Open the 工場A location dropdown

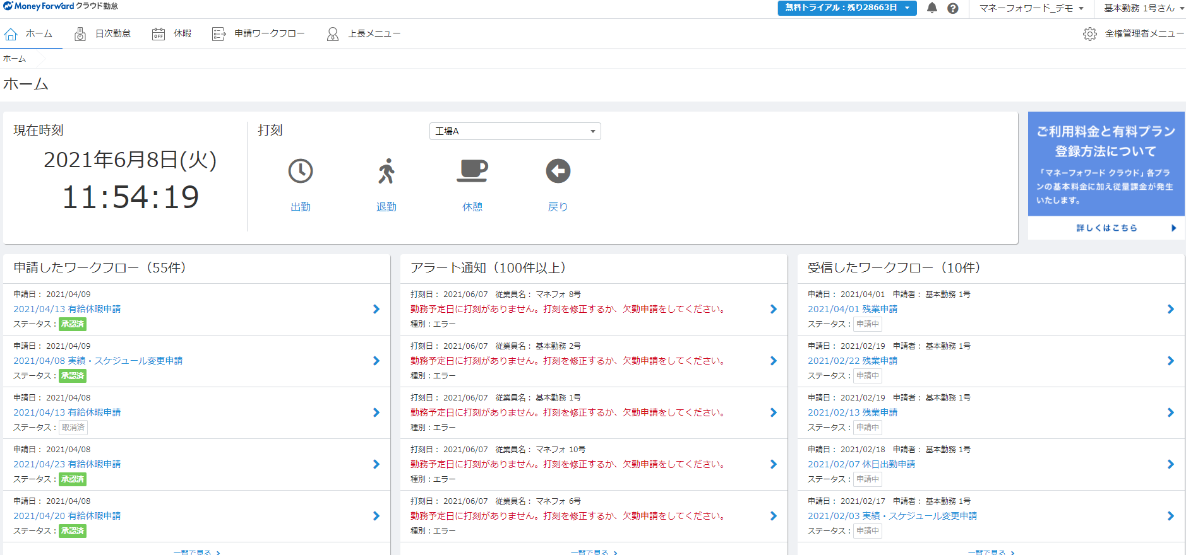(515, 131)
